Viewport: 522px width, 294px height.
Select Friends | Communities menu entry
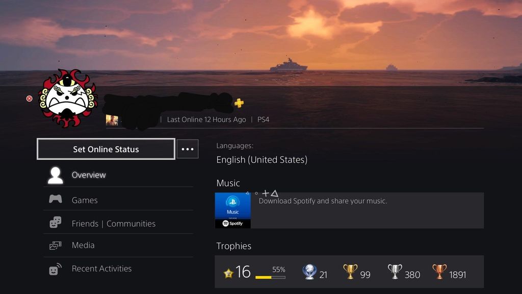tap(118, 223)
